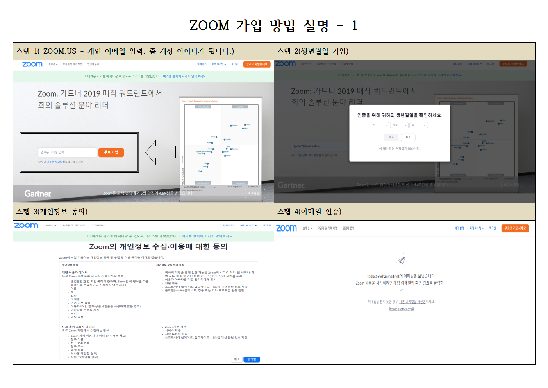Click the Zoom logo in the Step 4 screenshot
548x388 pixels.
[287, 228]
